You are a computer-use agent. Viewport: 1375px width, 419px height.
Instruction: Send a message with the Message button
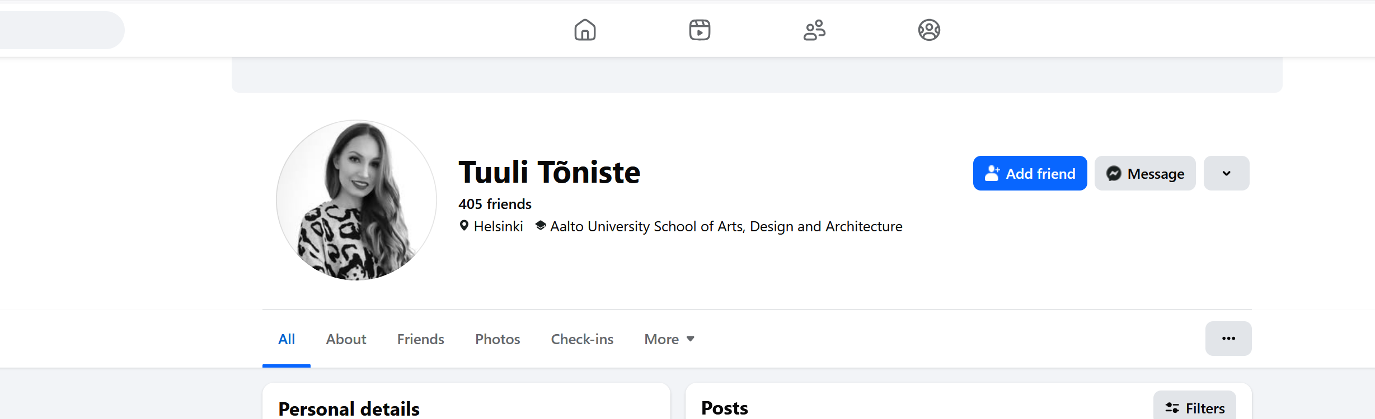tap(1145, 173)
